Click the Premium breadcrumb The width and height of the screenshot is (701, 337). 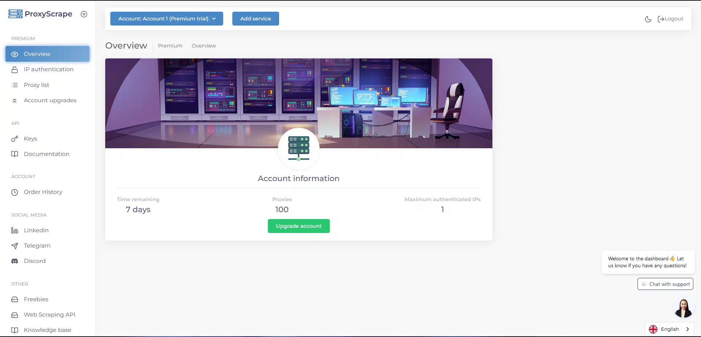point(170,46)
